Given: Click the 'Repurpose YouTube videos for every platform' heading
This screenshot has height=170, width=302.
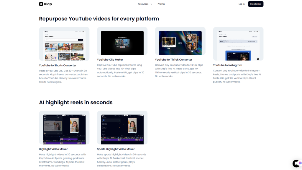Looking at the screenshot, I should [99, 19].
